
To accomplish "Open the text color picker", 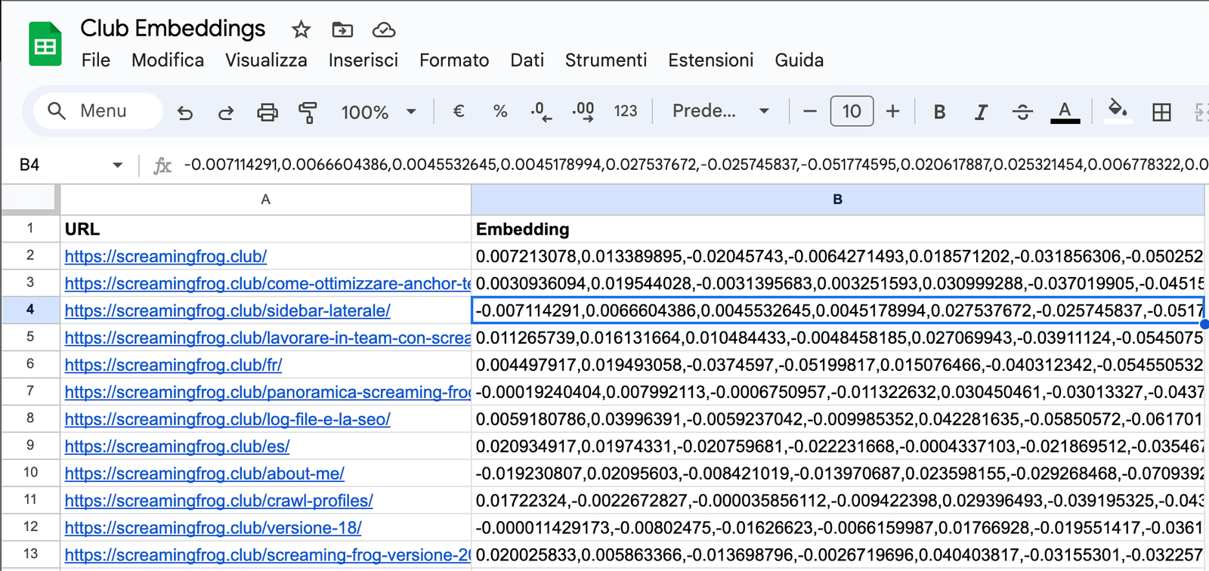I will (1065, 112).
